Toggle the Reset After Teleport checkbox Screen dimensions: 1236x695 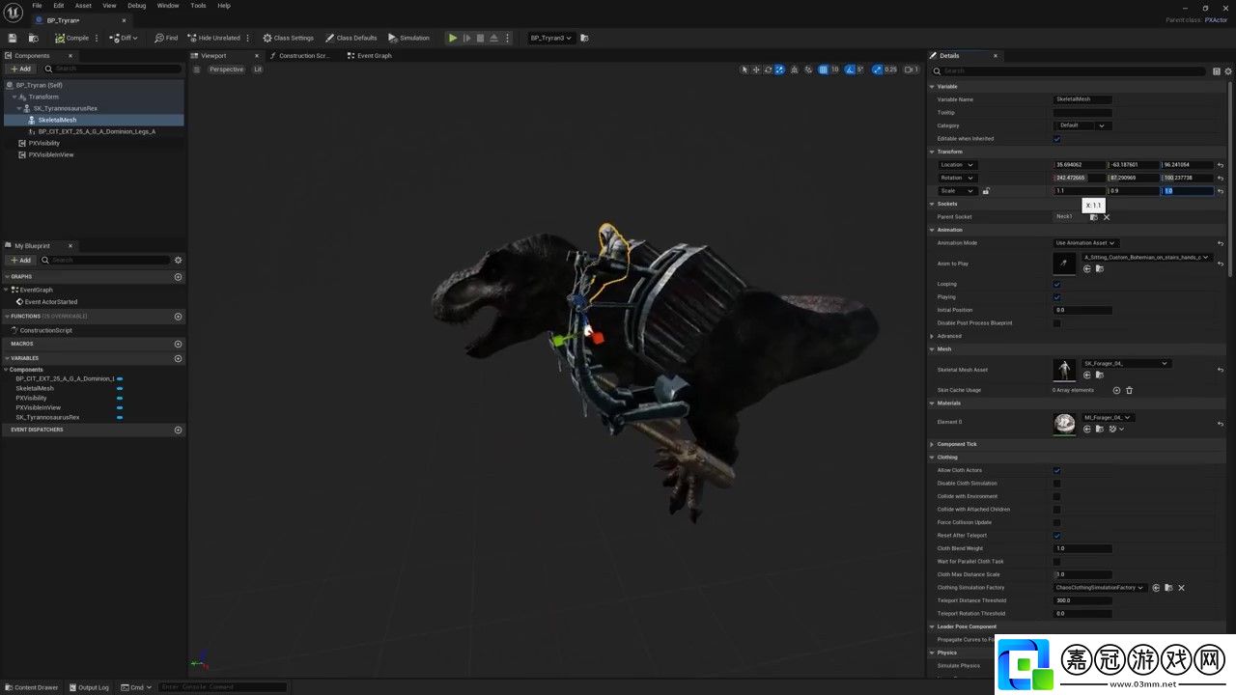(1056, 536)
